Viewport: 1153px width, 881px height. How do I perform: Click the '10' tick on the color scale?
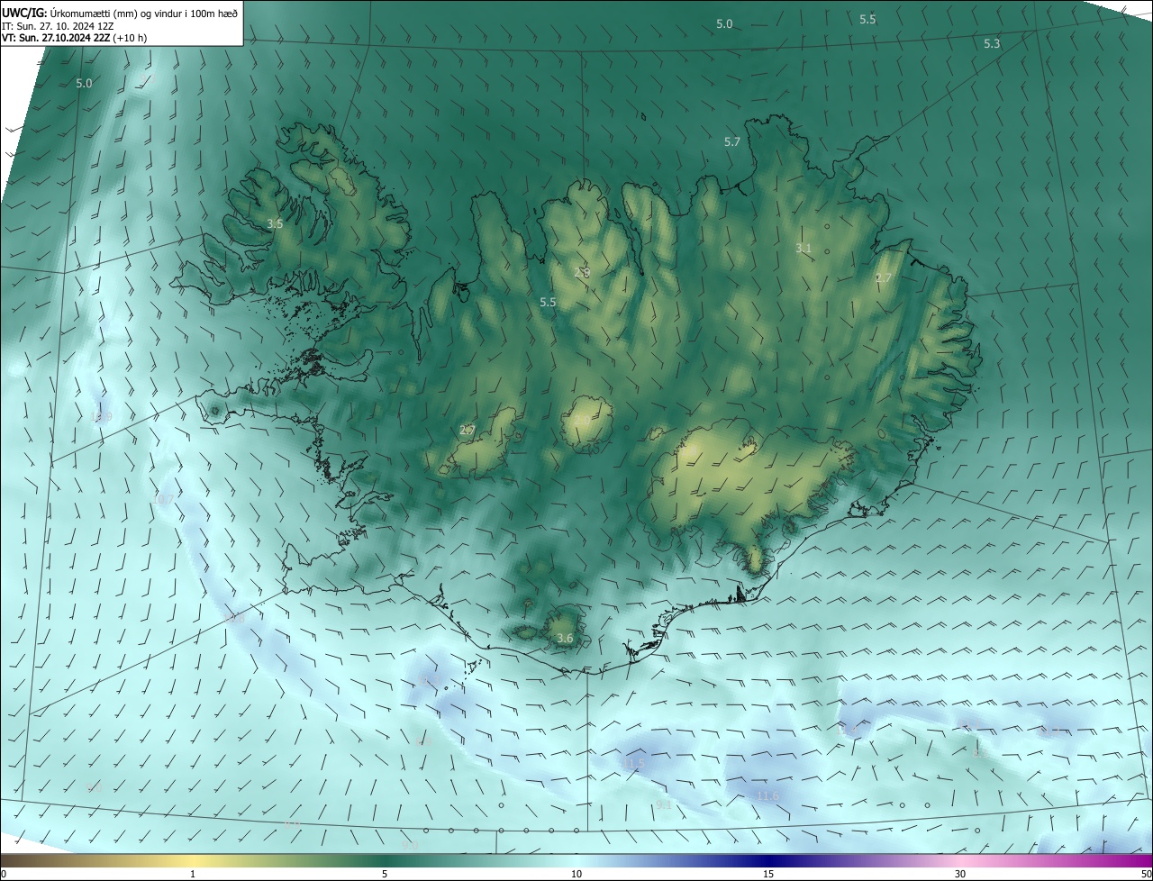pyautogui.click(x=576, y=874)
